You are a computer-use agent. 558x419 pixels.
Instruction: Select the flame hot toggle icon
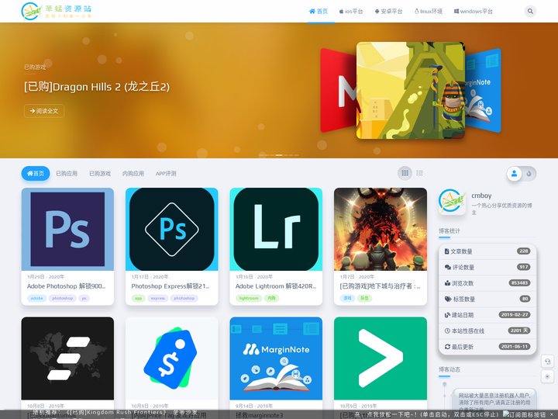[x=529, y=174]
